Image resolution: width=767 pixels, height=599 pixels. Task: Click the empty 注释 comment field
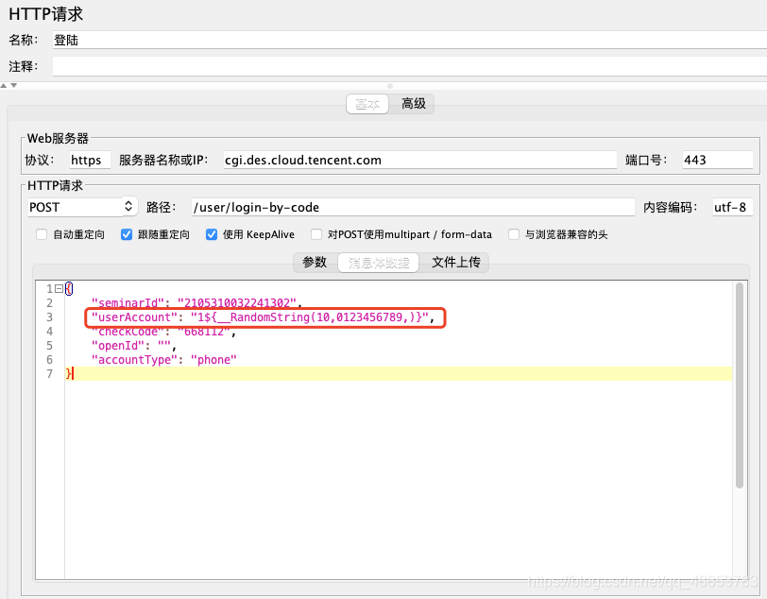point(409,66)
